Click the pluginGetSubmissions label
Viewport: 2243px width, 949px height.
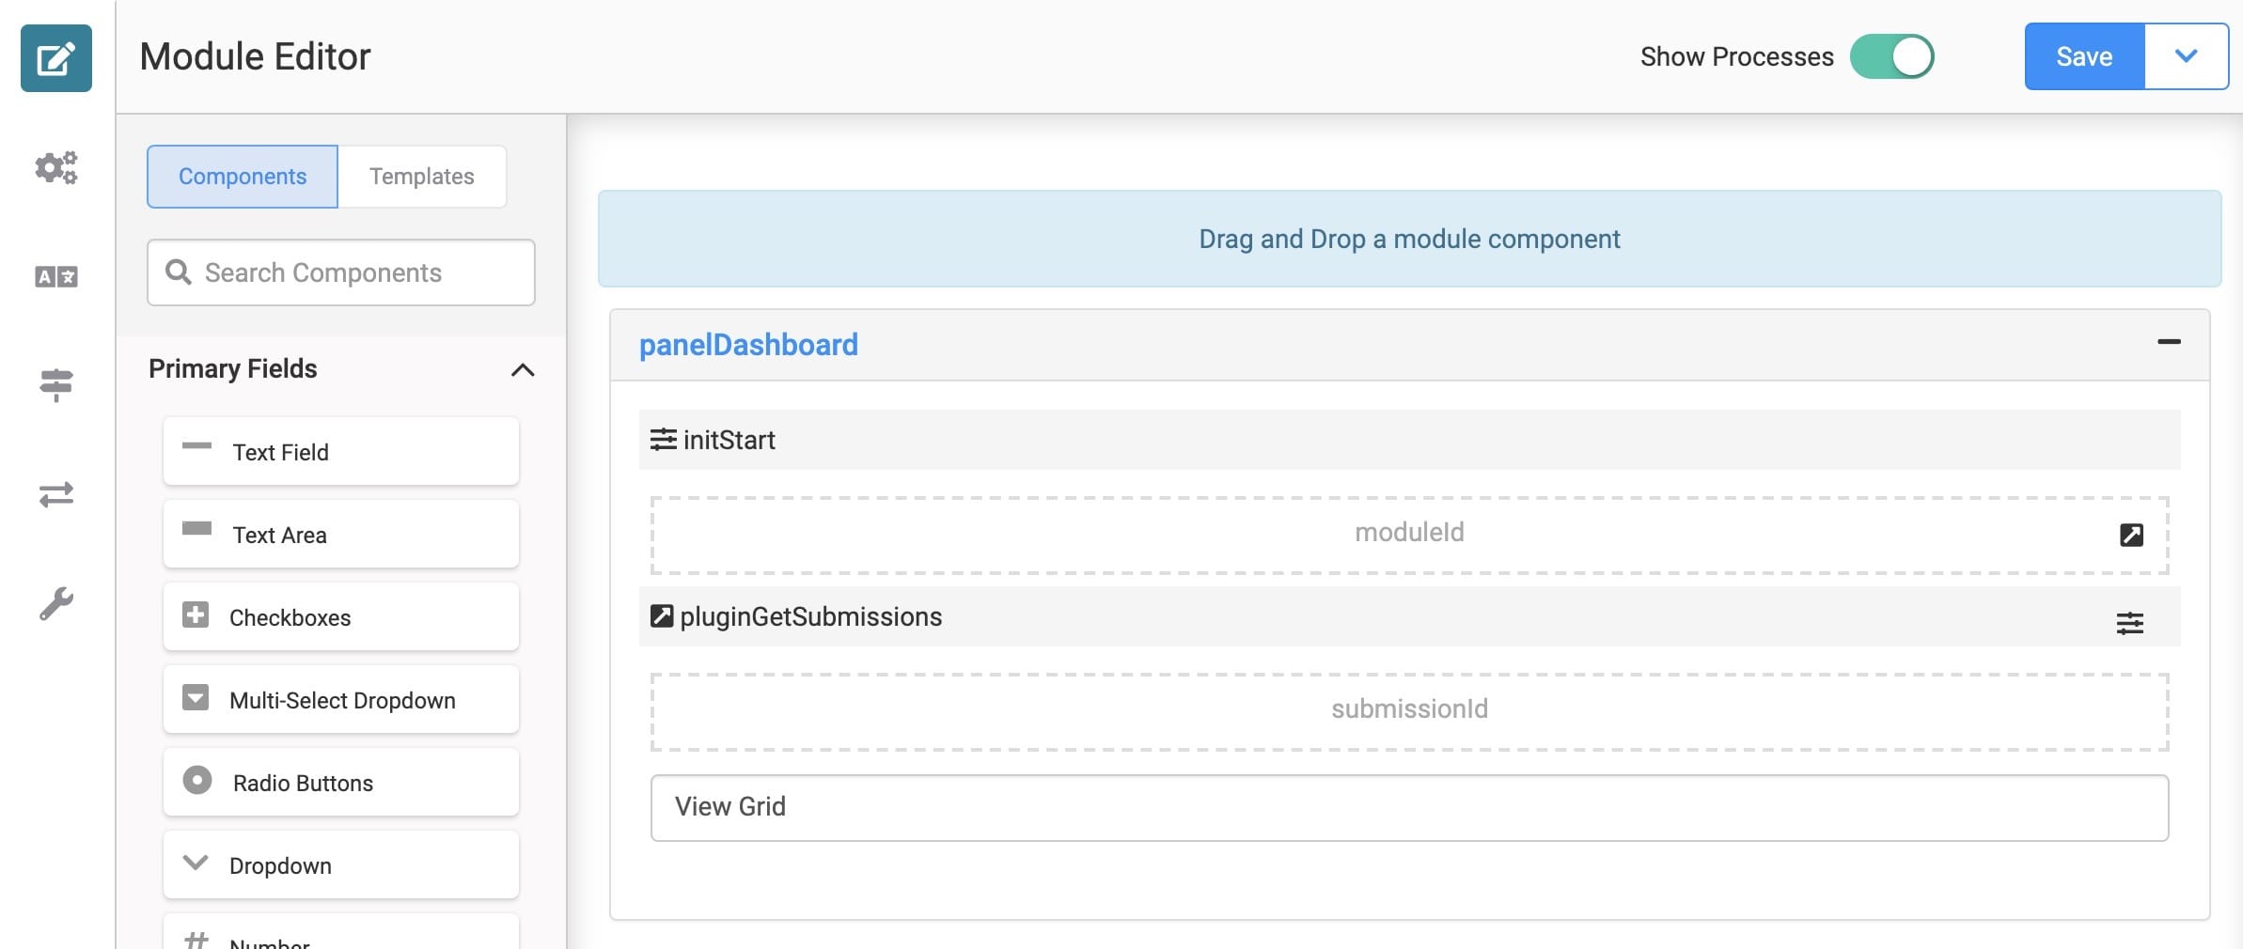pyautogui.click(x=810, y=616)
